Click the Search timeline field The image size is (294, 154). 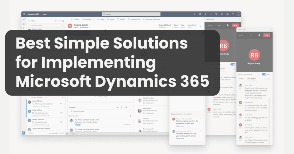click(x=100, y=111)
